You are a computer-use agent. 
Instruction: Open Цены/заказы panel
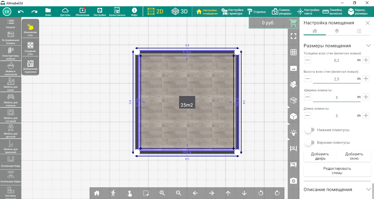(117, 12)
